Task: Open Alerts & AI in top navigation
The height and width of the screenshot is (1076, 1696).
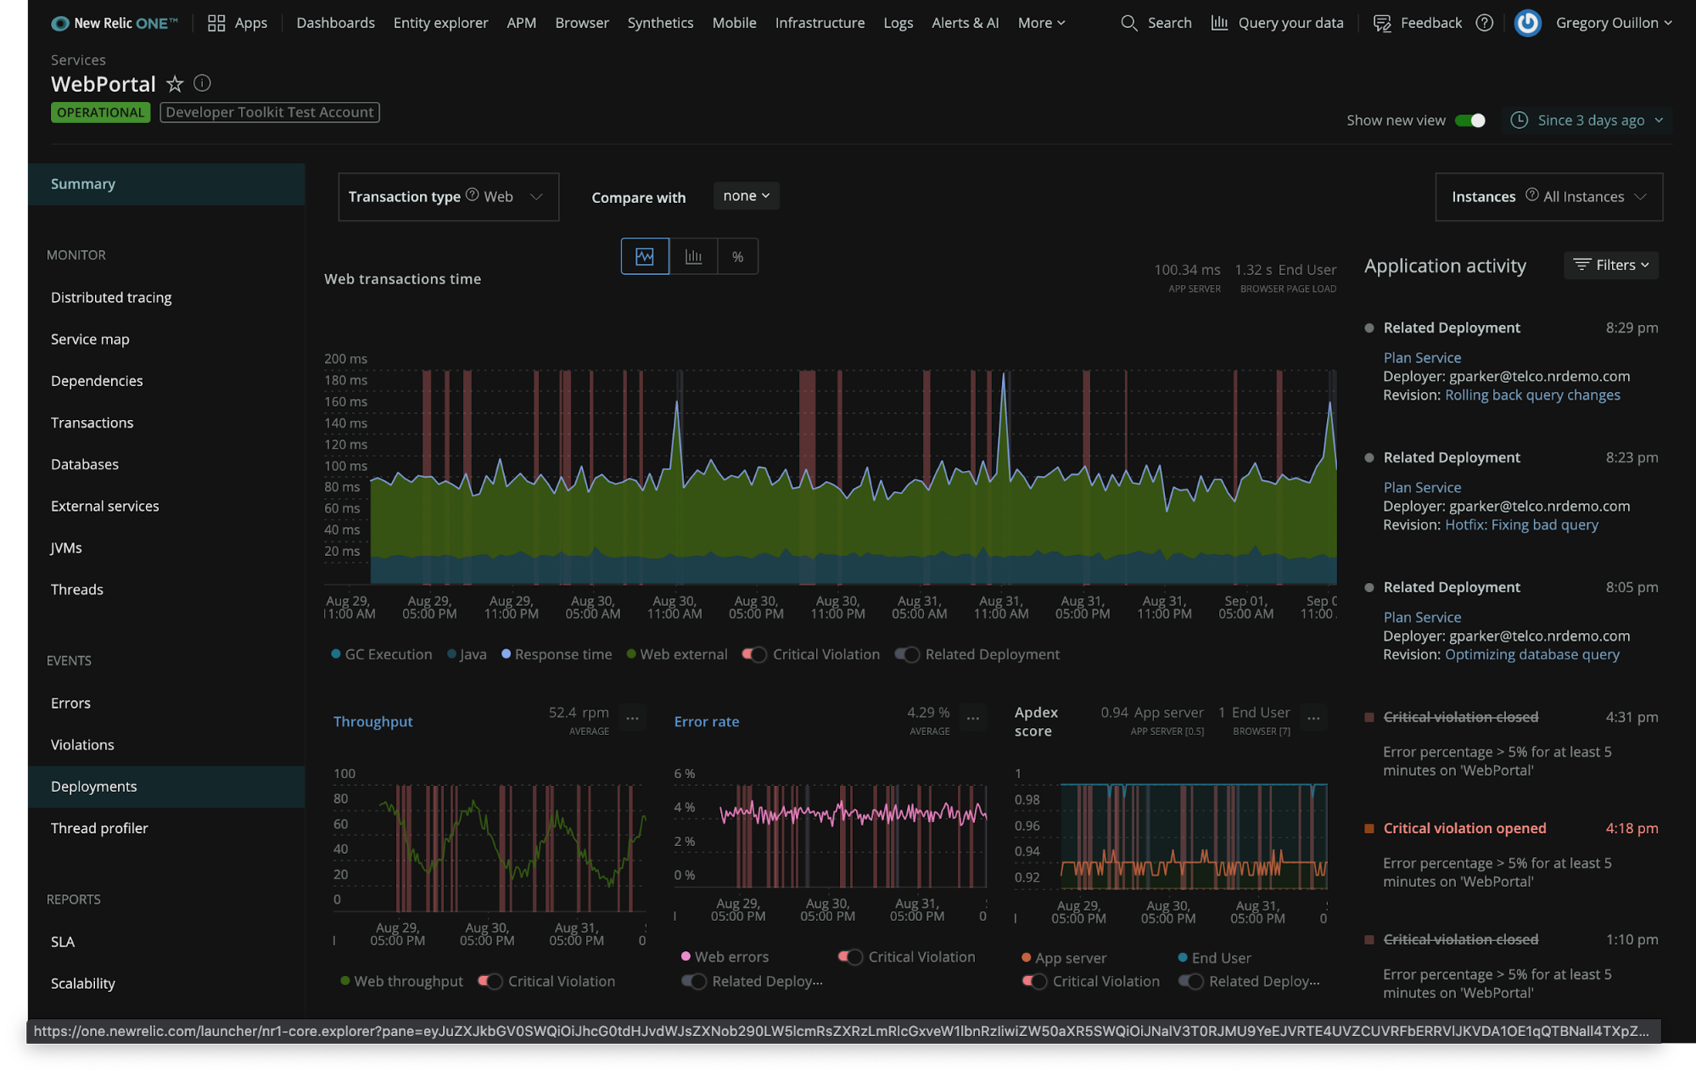Action: [x=965, y=23]
